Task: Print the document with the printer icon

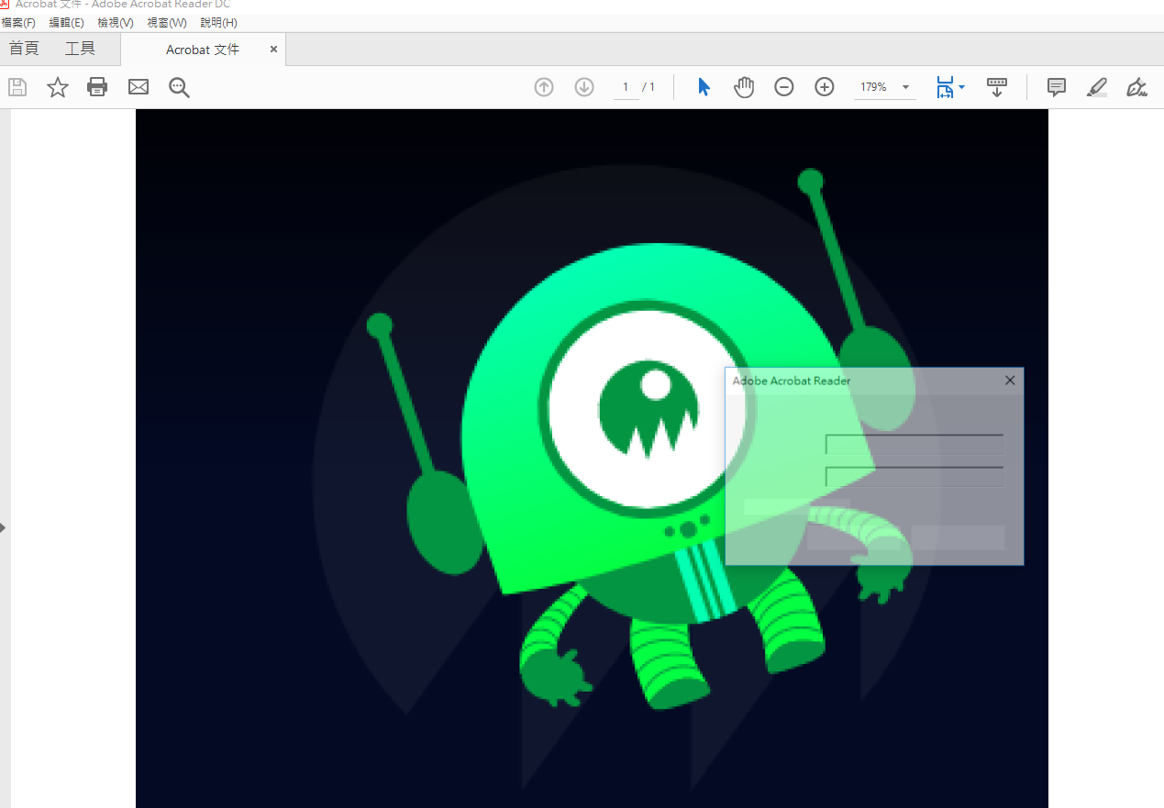Action: click(97, 87)
